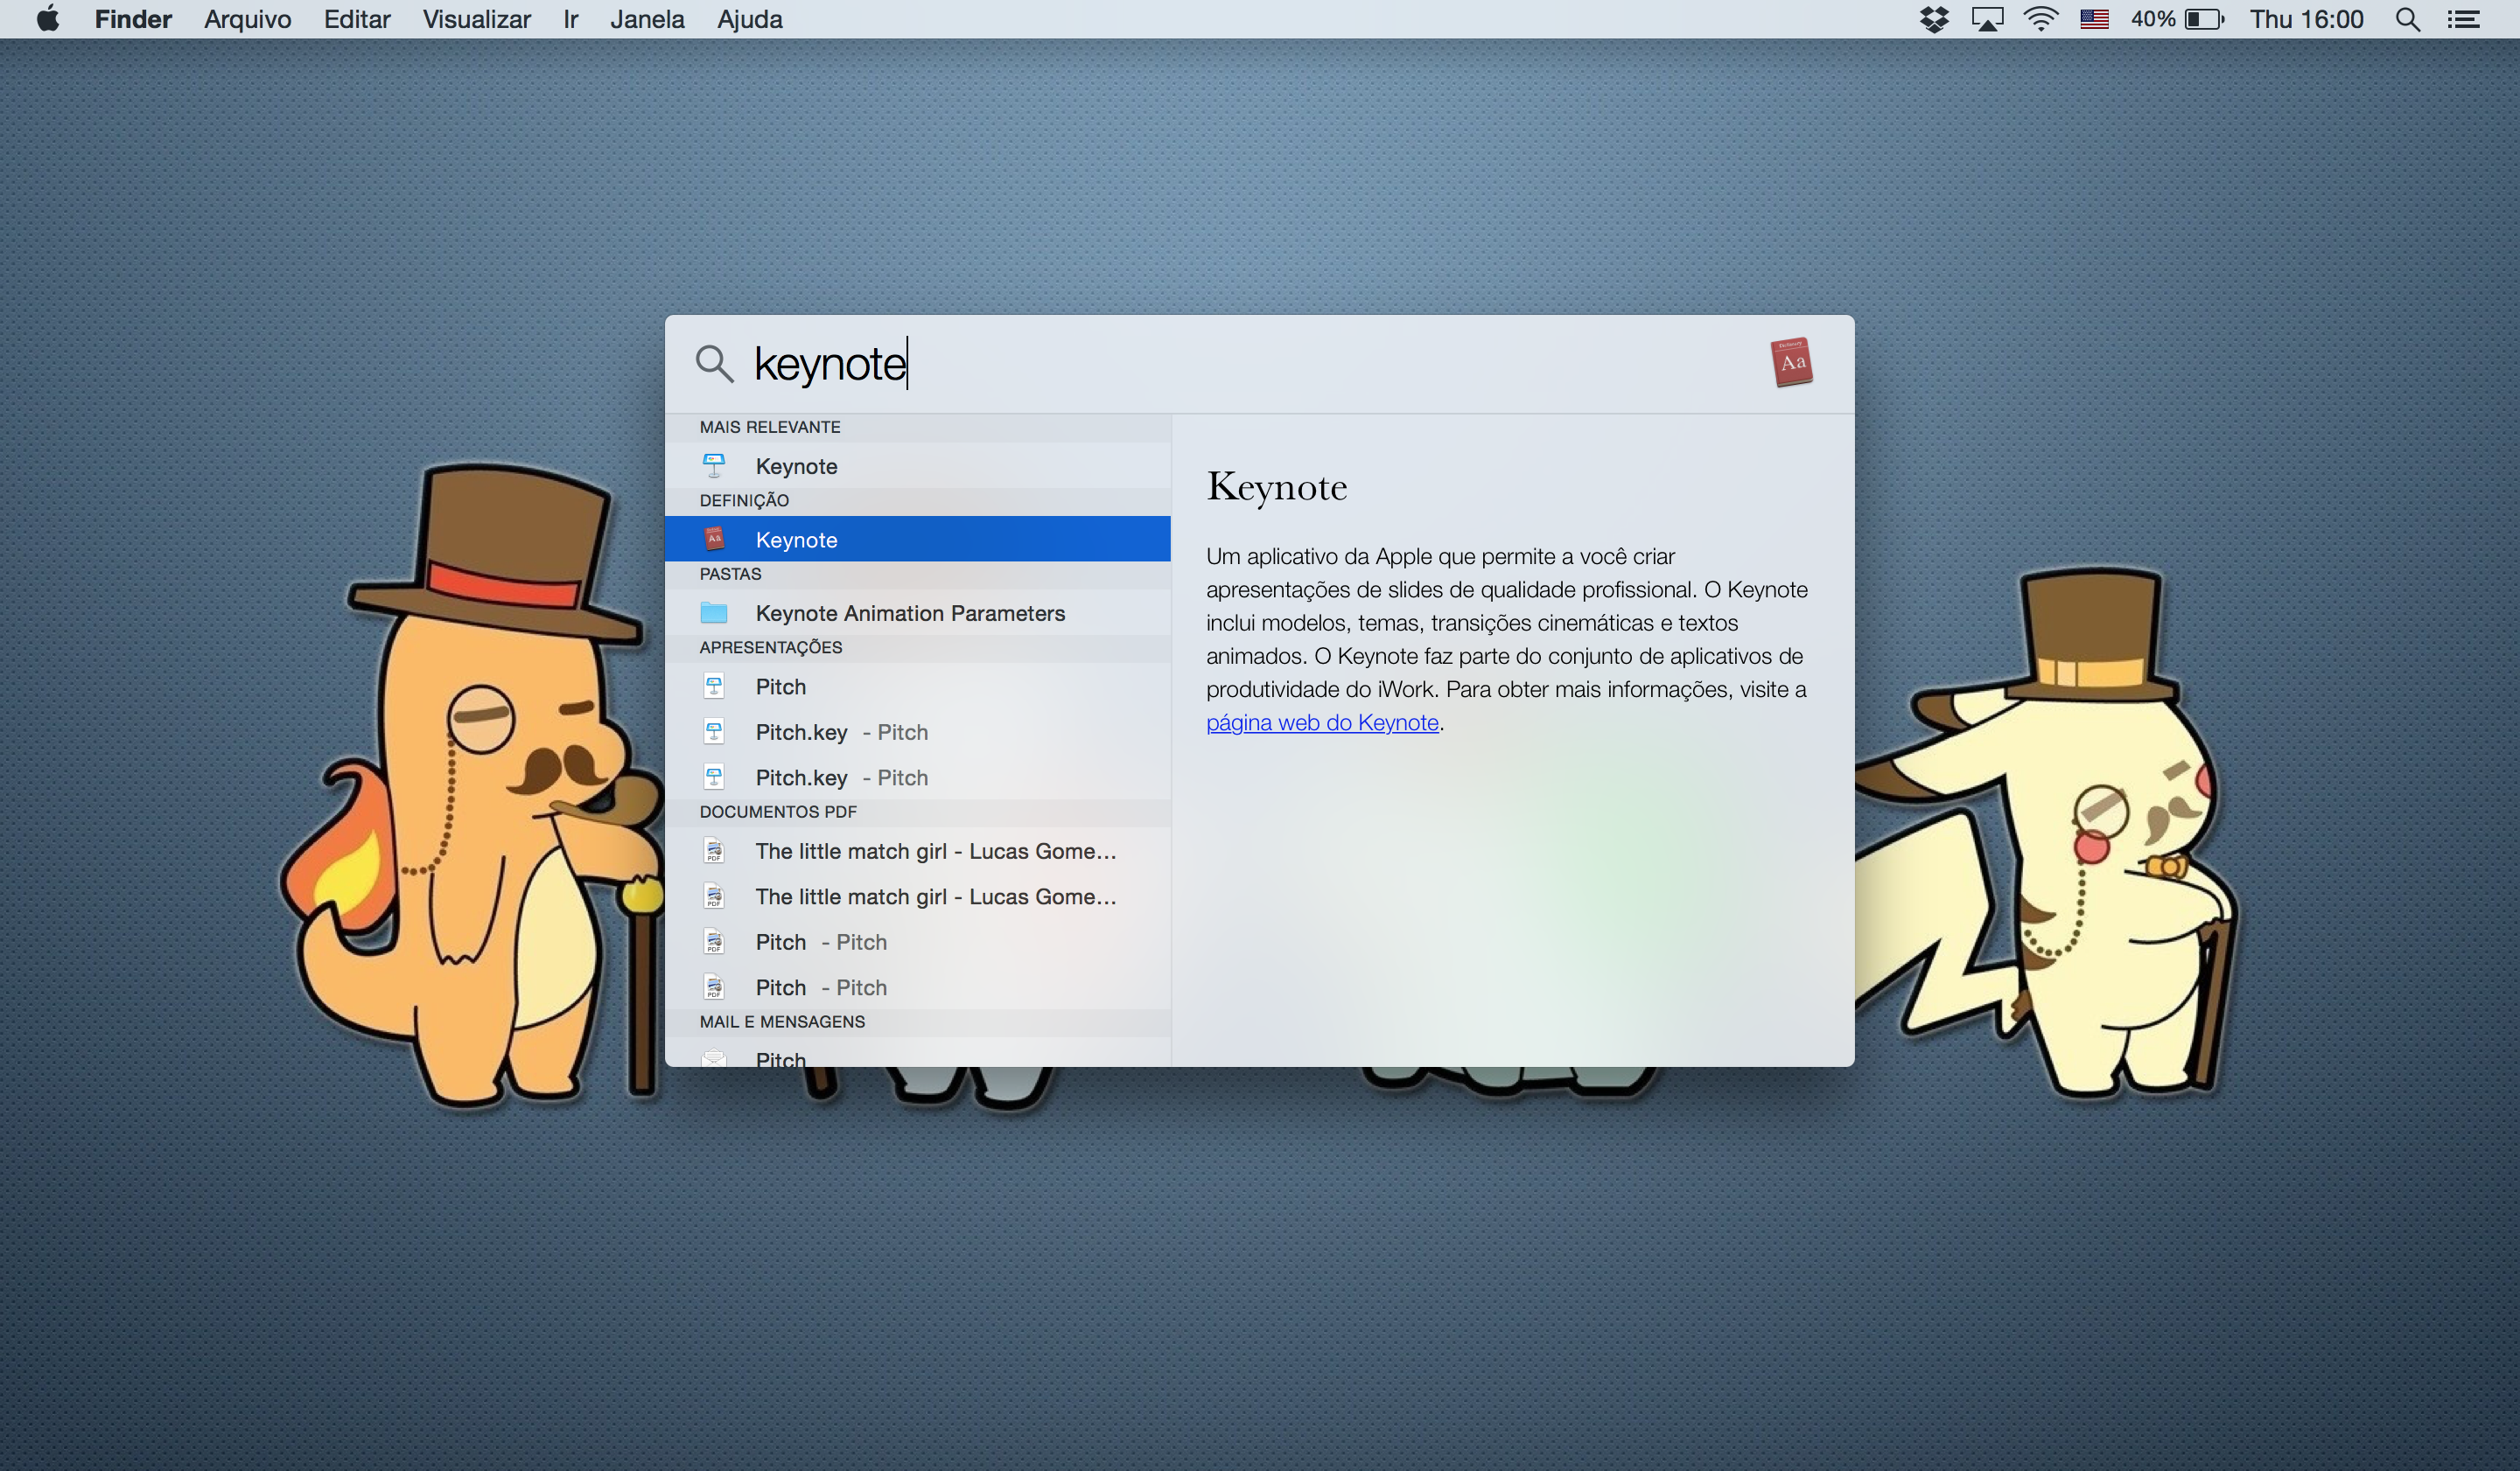Click the Spotlight magnifier in menu bar
The height and width of the screenshot is (1471, 2520).
coord(2408,19)
